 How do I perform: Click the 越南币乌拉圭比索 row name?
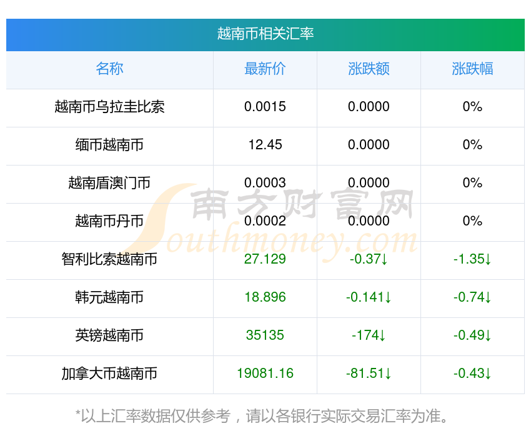point(109,107)
